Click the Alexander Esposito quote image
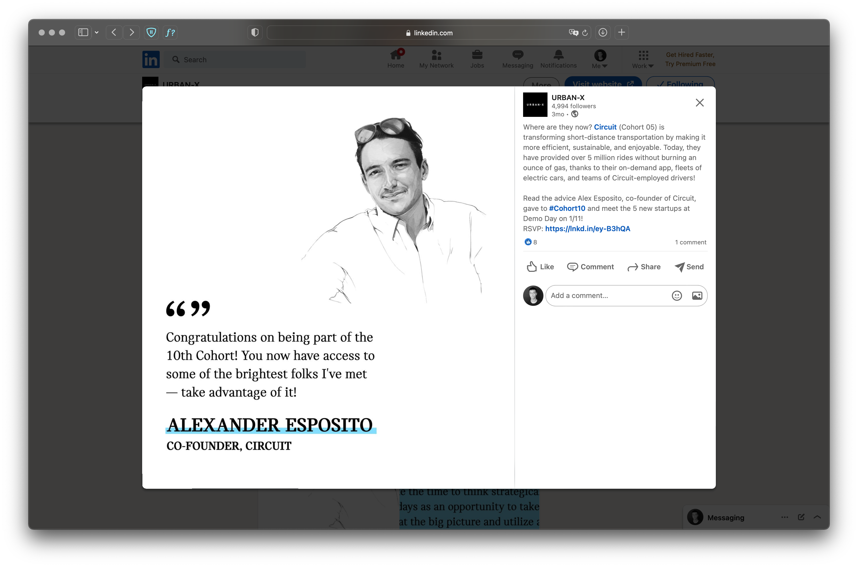The image size is (858, 567). point(328,287)
